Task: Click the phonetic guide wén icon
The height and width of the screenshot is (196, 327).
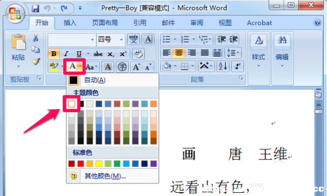Action: coord(134,39)
